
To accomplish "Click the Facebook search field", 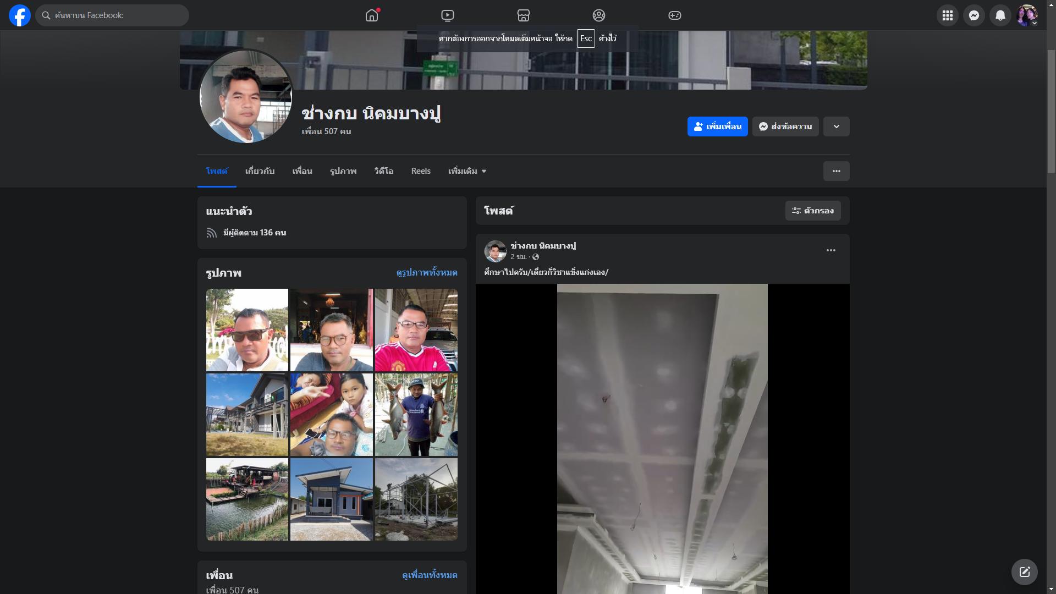I will 112,15.
